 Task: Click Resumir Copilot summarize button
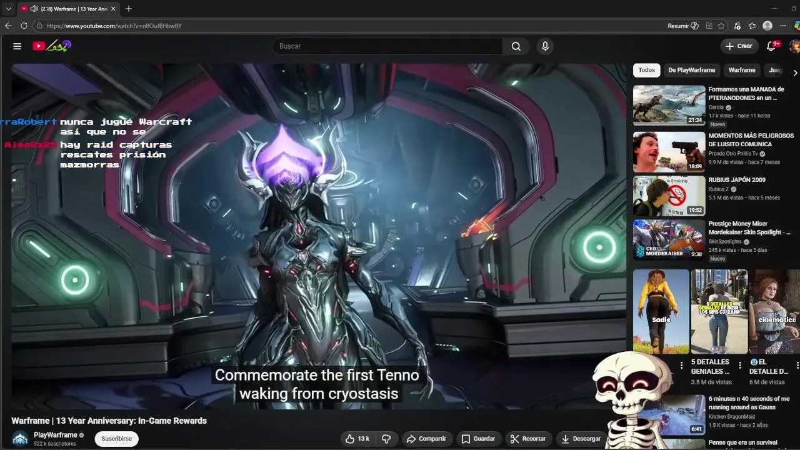coord(683,26)
